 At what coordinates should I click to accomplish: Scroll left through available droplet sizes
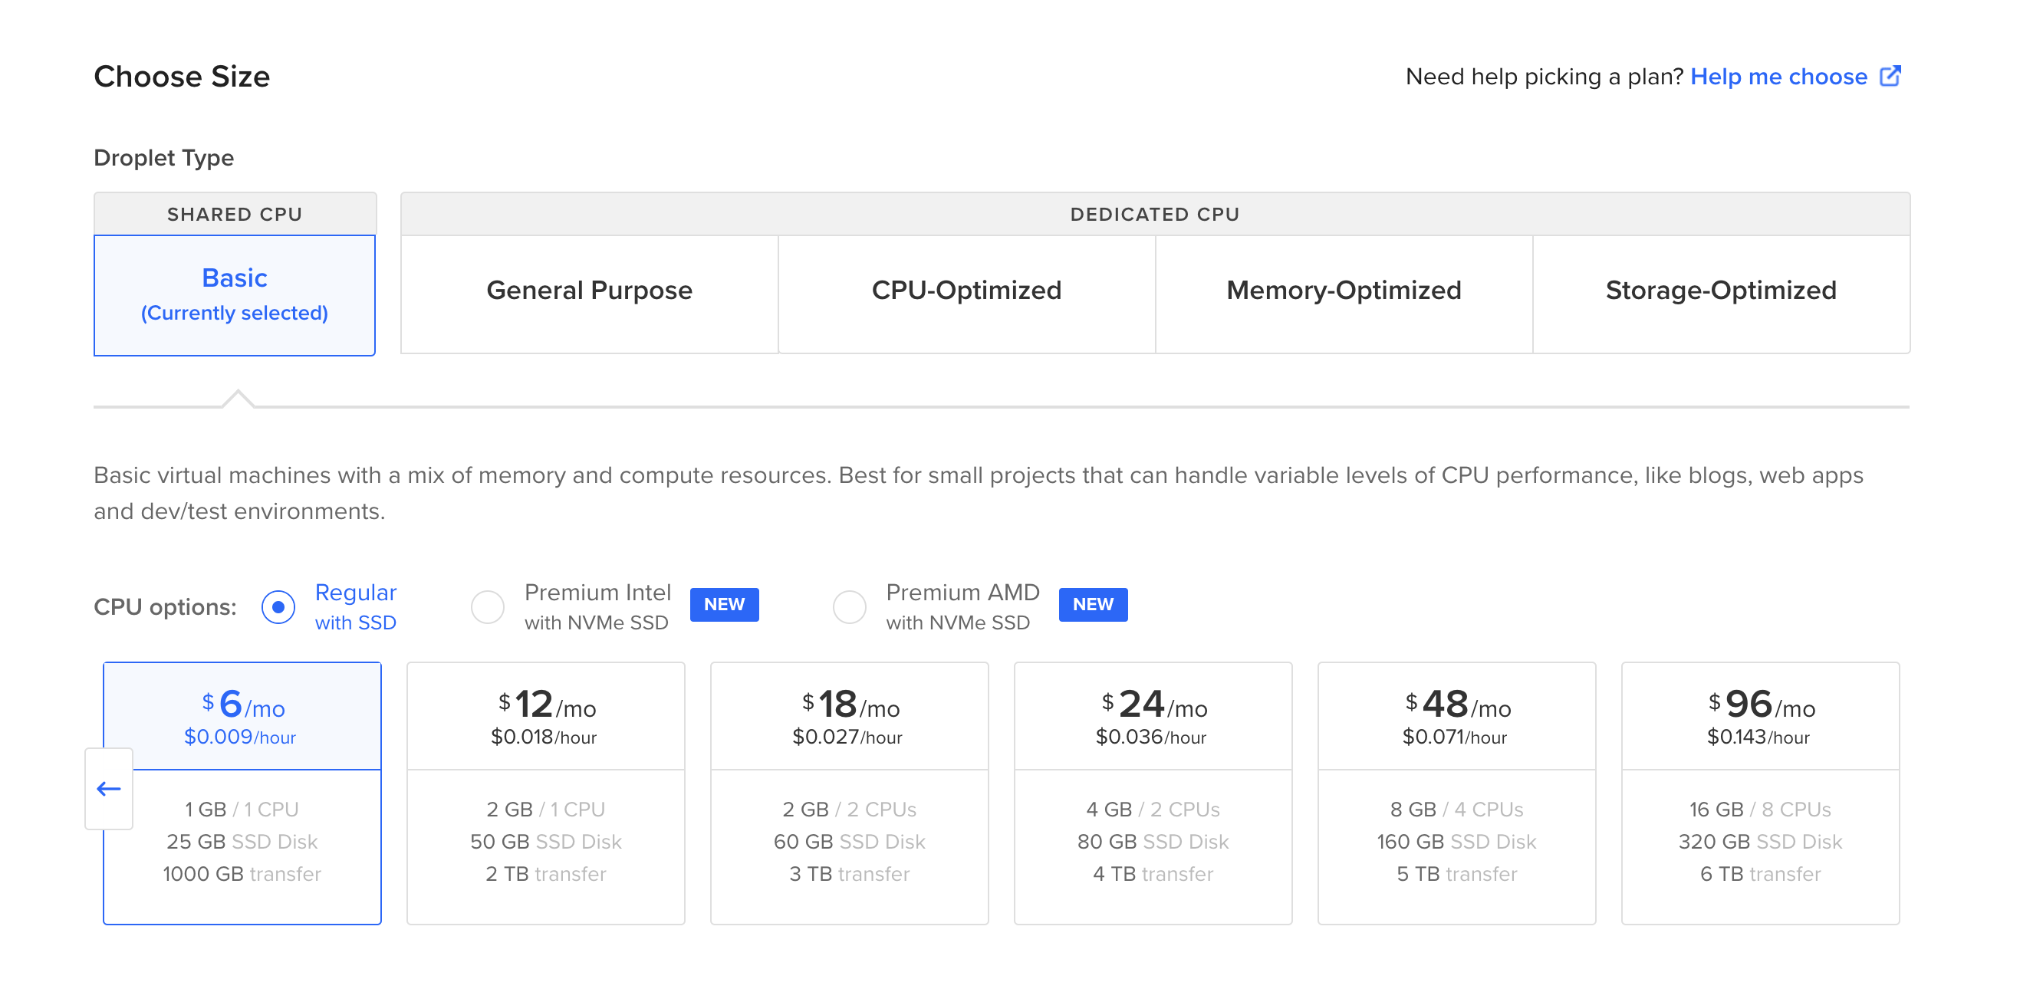pyautogui.click(x=108, y=788)
